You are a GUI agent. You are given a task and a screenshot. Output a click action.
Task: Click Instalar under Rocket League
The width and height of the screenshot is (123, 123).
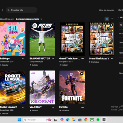pyautogui.click(x=4, y=113)
